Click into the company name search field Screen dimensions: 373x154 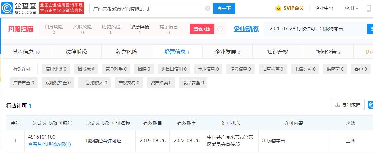[147, 8]
